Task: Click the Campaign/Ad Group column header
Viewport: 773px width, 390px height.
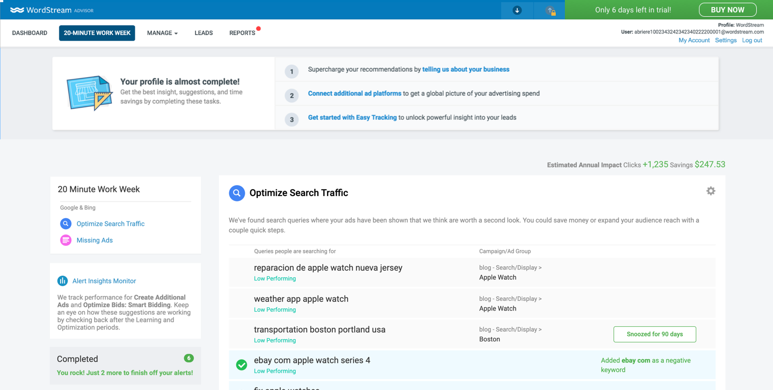Action: [x=505, y=251]
